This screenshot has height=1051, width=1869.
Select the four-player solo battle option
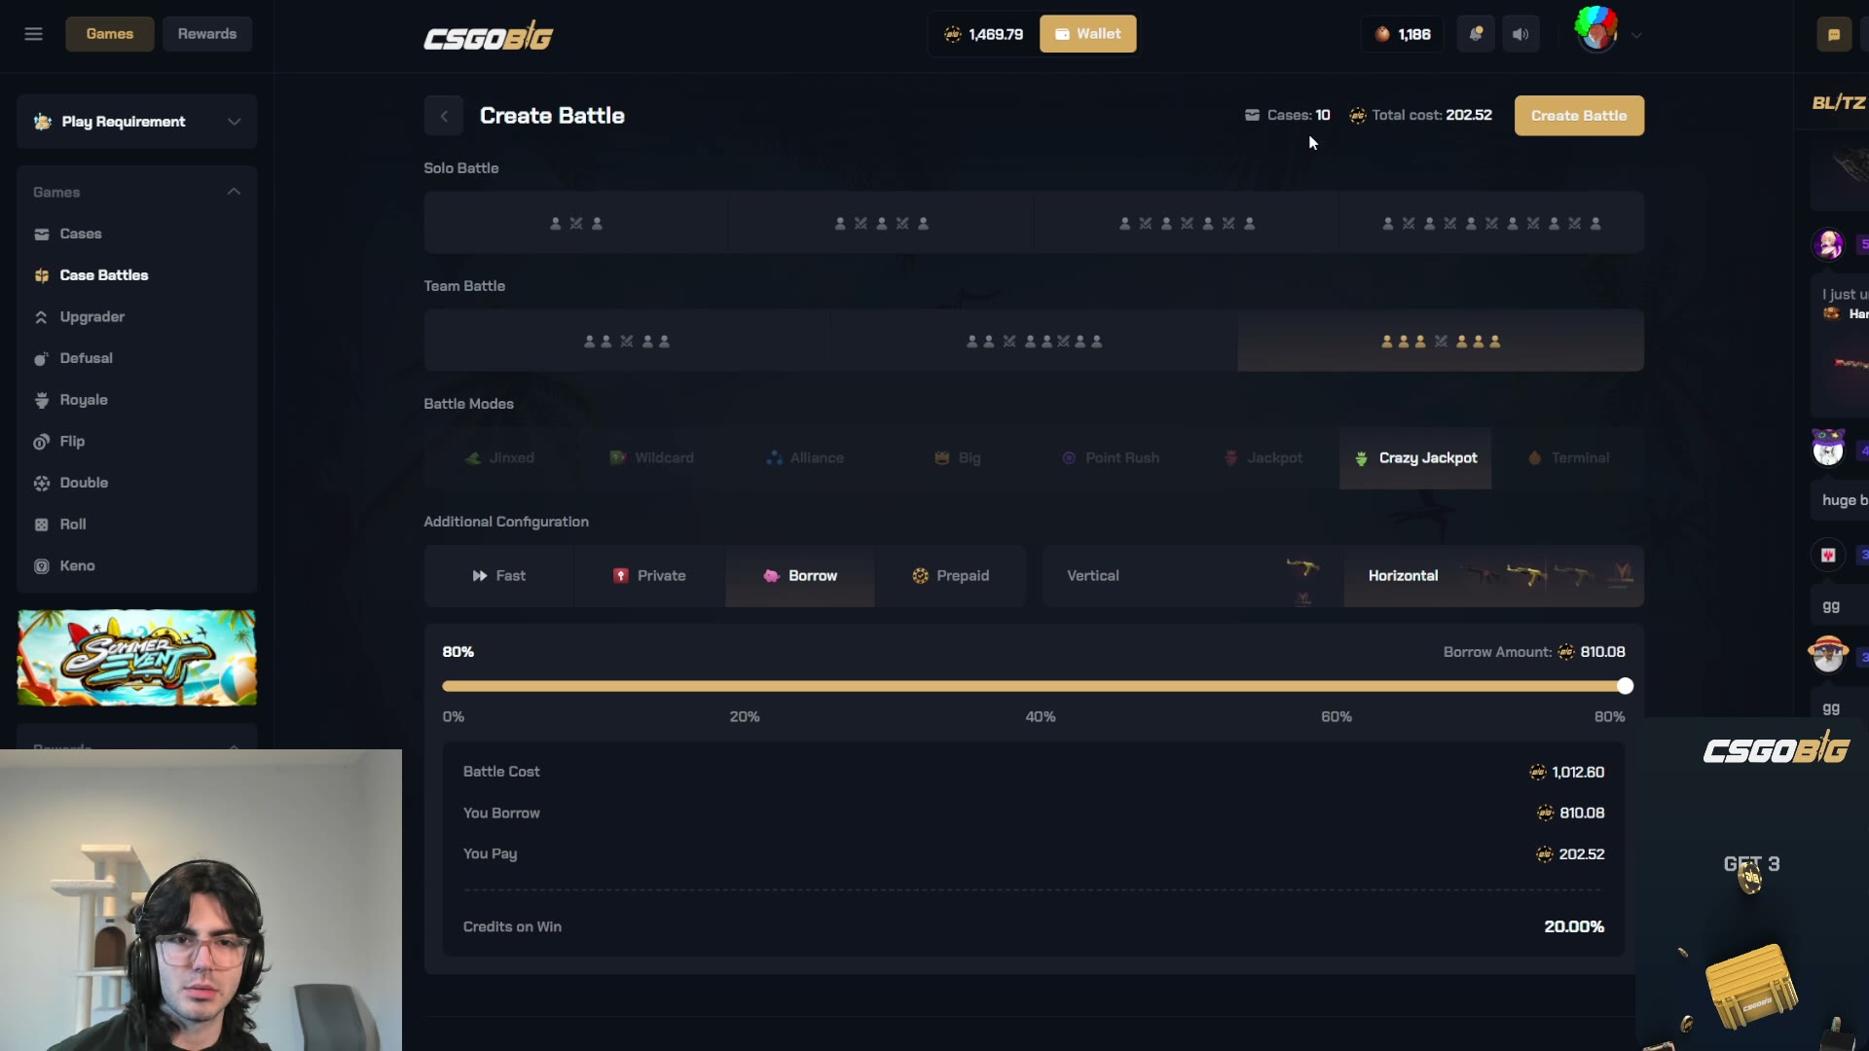click(1186, 224)
